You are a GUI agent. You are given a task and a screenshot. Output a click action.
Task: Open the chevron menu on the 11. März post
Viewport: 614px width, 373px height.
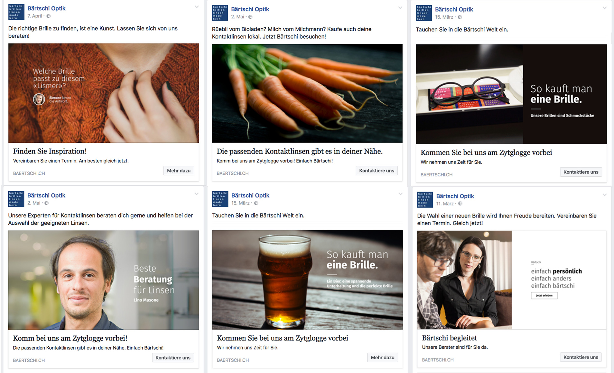click(x=605, y=195)
